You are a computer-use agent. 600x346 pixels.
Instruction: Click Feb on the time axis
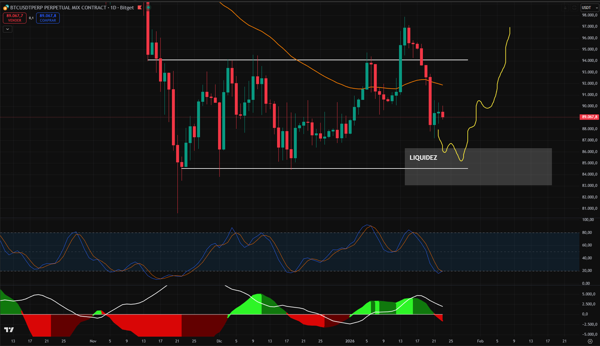pos(480,341)
